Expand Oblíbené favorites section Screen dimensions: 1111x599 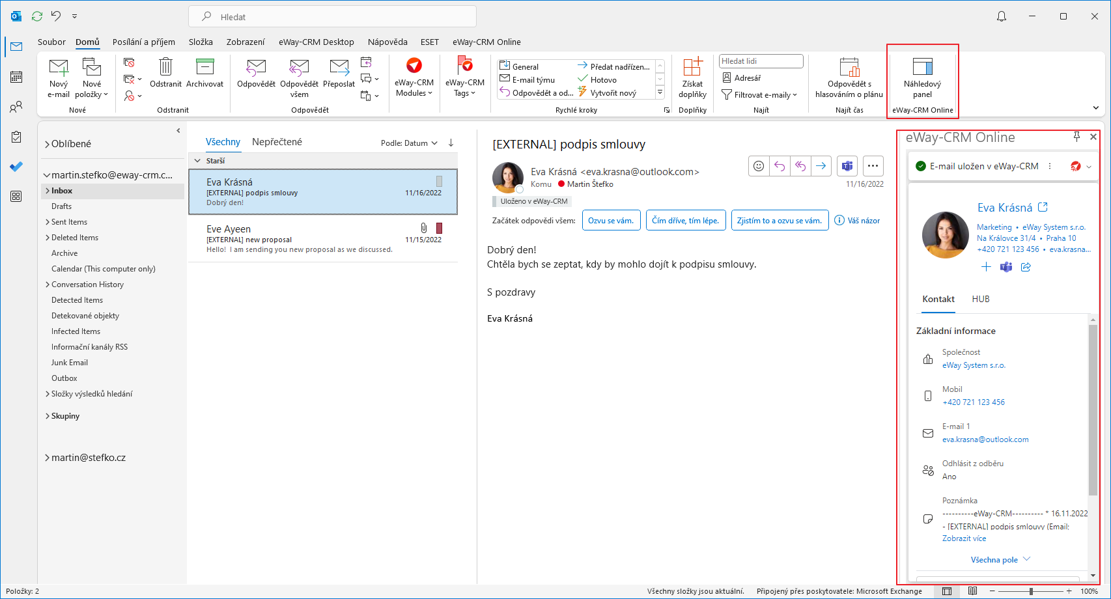click(x=47, y=144)
